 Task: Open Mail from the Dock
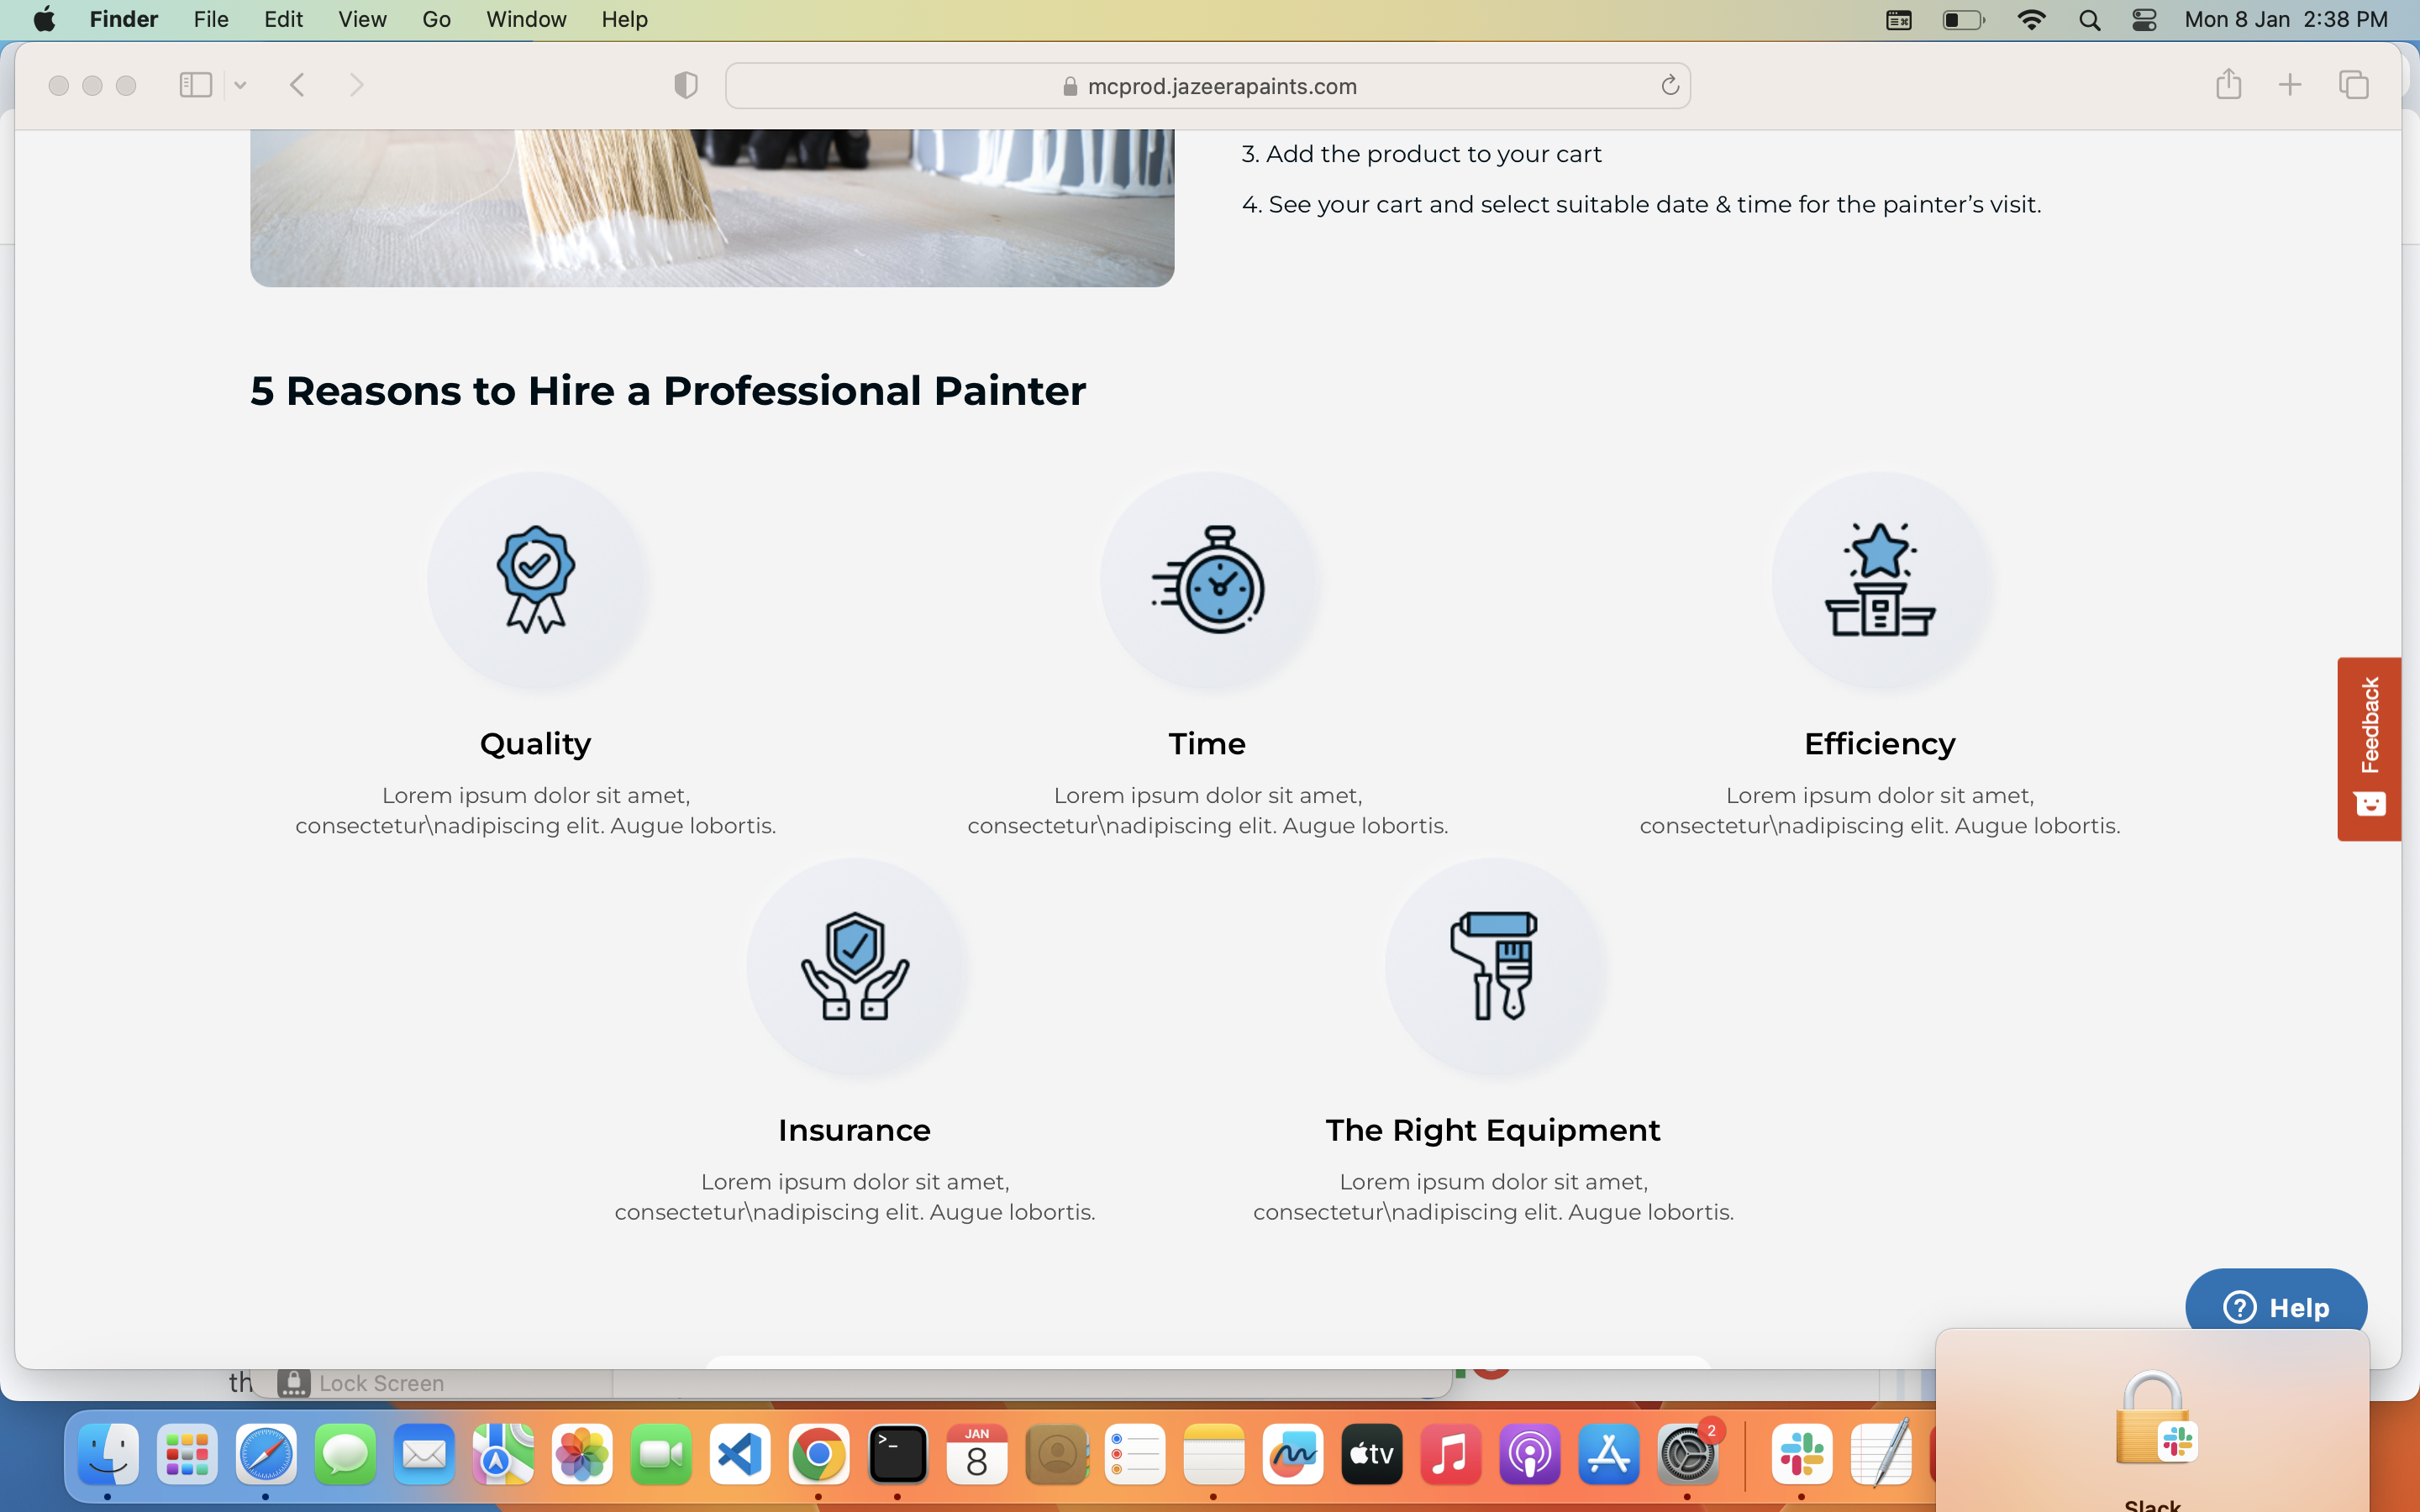click(x=424, y=1454)
